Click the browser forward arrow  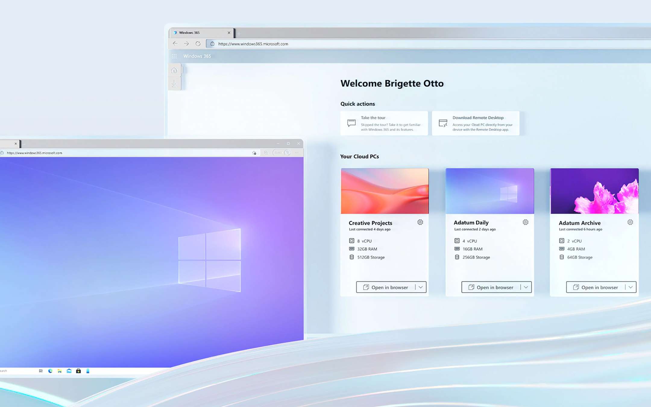click(x=187, y=44)
